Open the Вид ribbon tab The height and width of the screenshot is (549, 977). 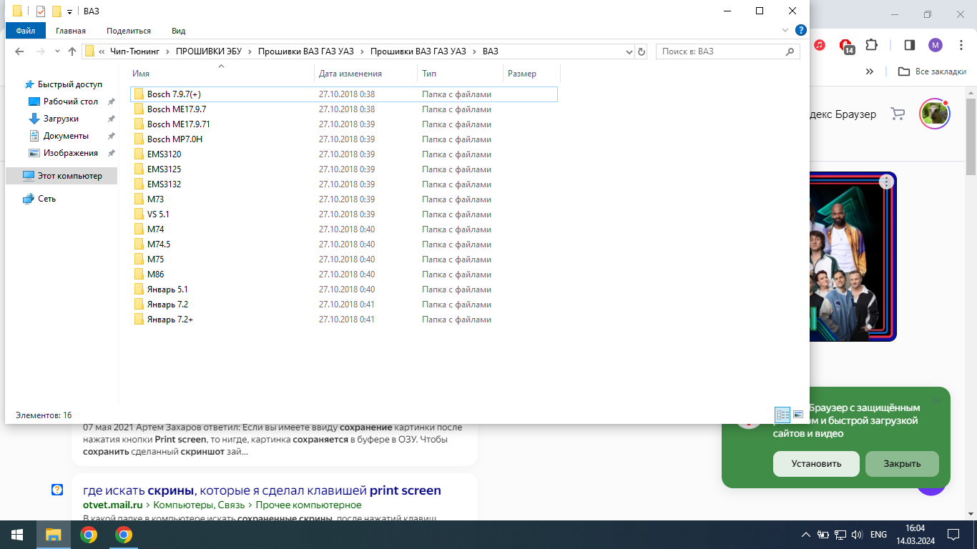(178, 31)
